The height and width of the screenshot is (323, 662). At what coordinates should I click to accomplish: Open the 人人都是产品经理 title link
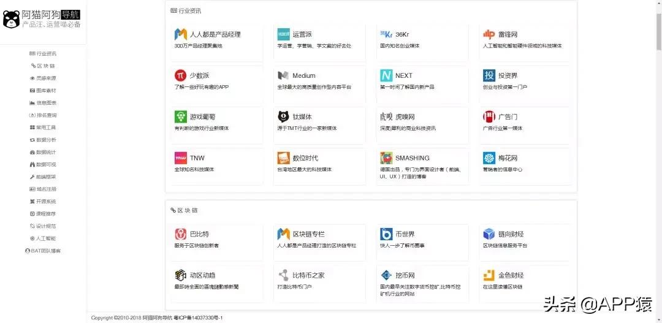(215, 34)
